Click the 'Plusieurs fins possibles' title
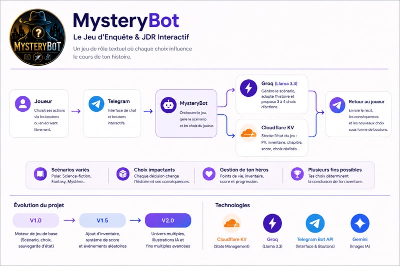Viewport: 400px width, 266px height. click(x=335, y=170)
